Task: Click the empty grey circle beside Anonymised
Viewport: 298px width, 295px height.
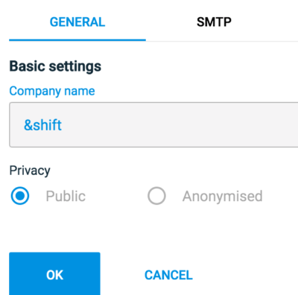Action: (156, 196)
